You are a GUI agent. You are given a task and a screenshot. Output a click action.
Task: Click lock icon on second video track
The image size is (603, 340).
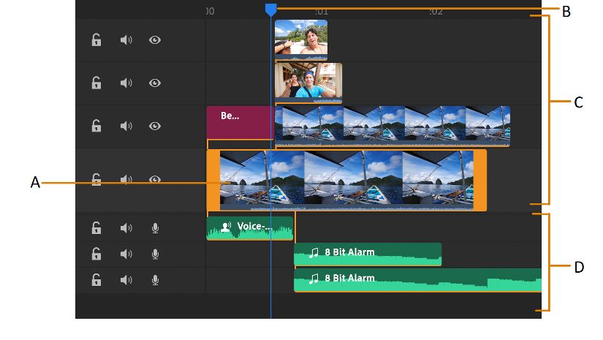tap(96, 83)
